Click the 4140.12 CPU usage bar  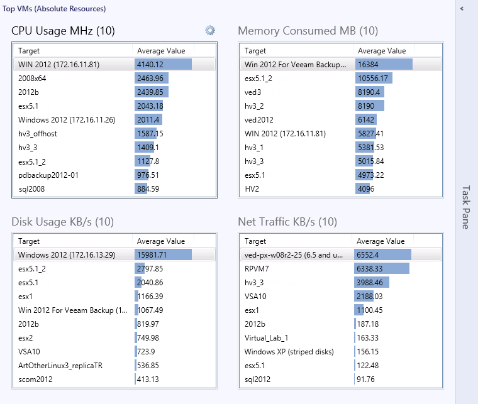pos(163,65)
